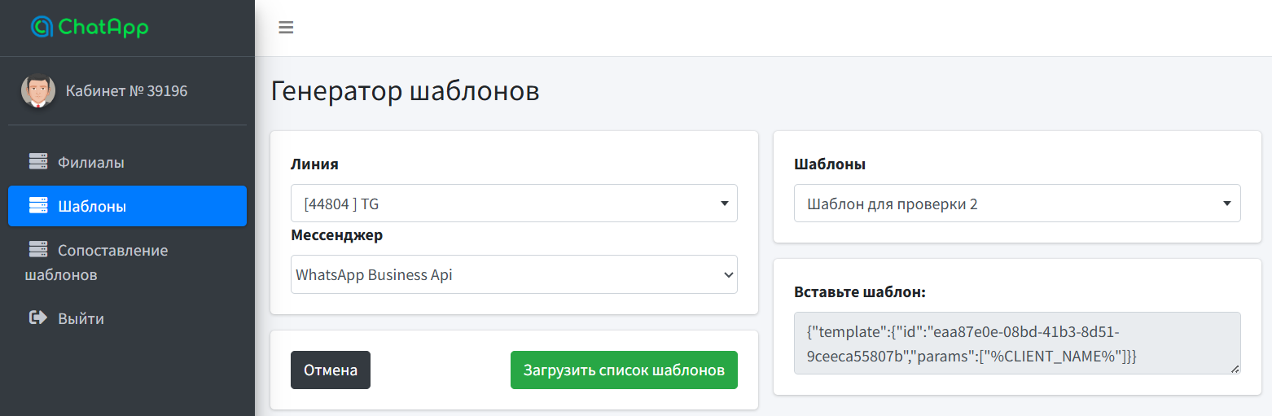Open the Линия dropdown
The image size is (1272, 416).
513,204
